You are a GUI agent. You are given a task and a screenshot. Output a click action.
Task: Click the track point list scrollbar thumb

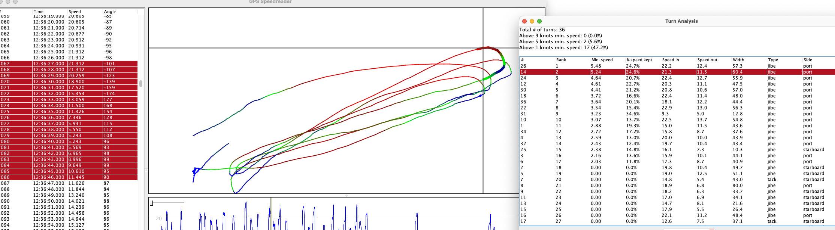point(141,84)
